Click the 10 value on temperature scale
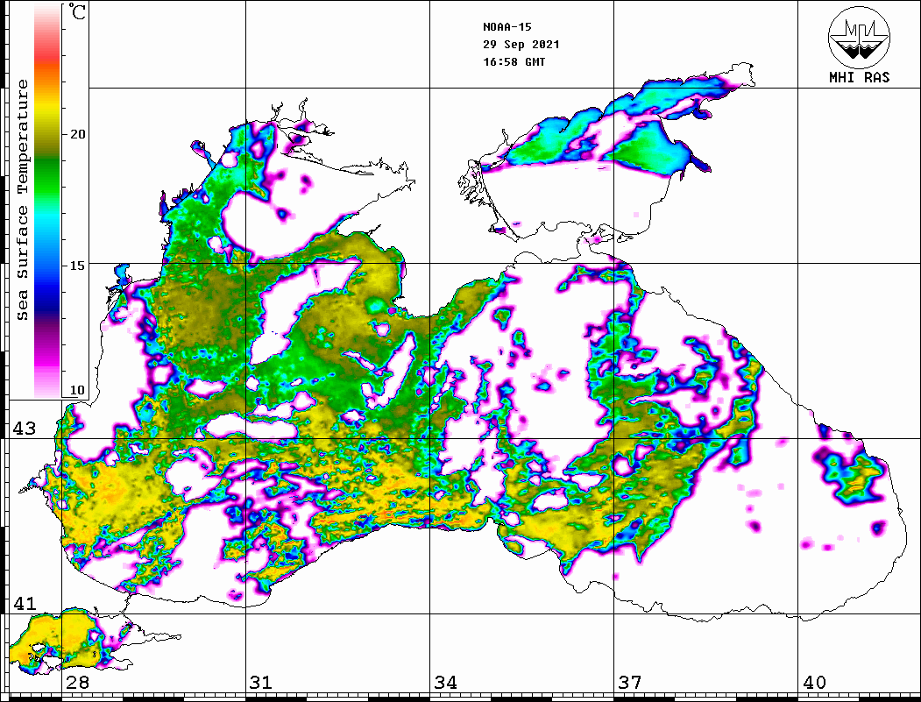921x702 pixels. (77, 390)
